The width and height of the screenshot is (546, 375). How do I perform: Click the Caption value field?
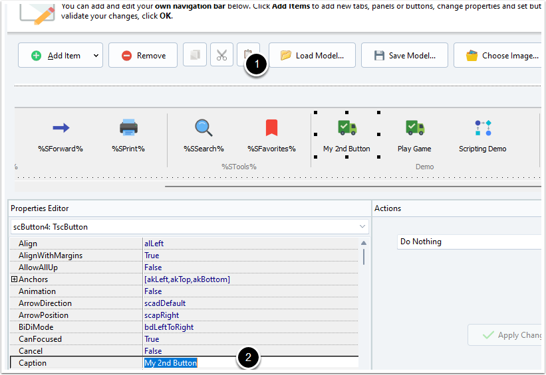pyautogui.click(x=250, y=363)
